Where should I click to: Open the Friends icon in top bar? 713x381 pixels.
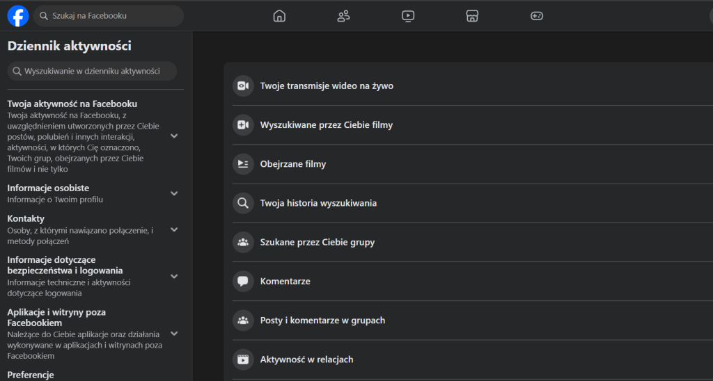click(x=343, y=16)
